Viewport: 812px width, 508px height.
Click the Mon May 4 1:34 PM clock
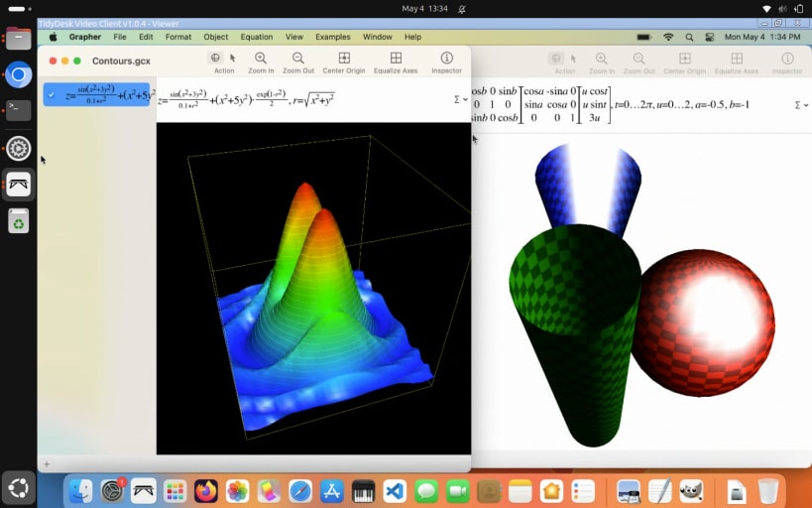762,37
